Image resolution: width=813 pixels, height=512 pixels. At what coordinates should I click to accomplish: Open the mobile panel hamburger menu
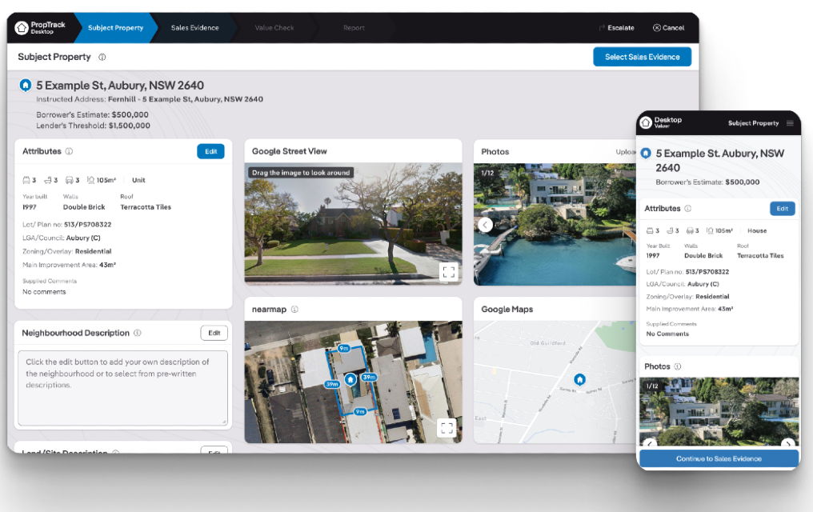pyautogui.click(x=791, y=123)
